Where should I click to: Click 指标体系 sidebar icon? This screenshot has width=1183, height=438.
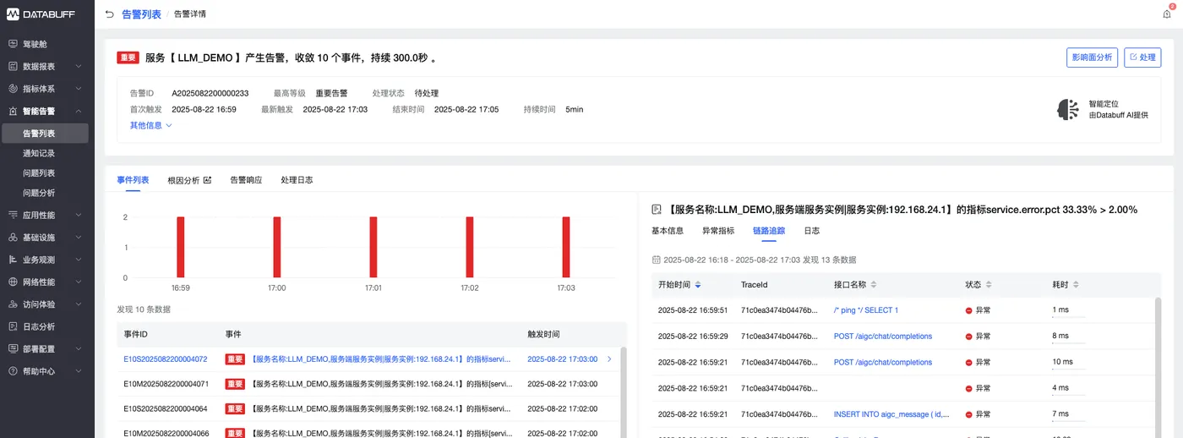click(x=13, y=88)
